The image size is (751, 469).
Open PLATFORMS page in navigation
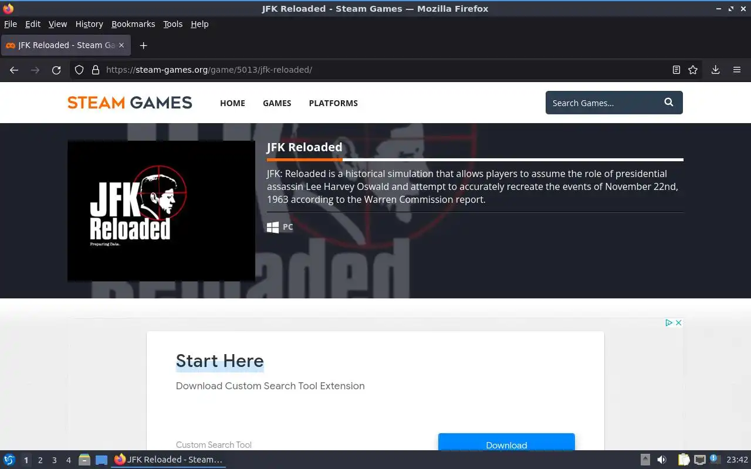click(x=333, y=103)
